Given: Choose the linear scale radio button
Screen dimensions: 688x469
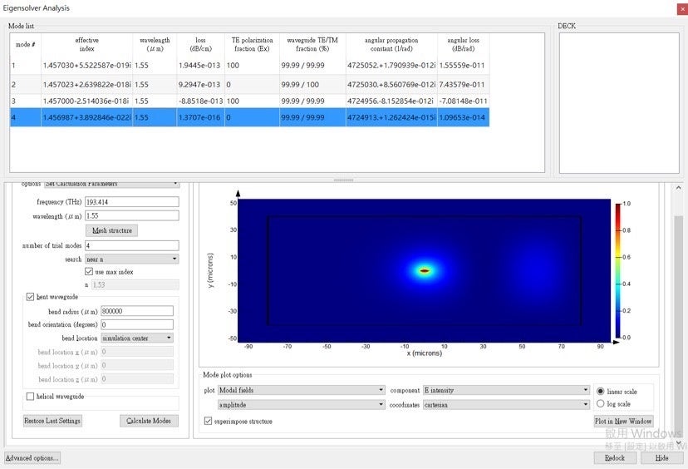Looking at the screenshot, I should [x=601, y=391].
